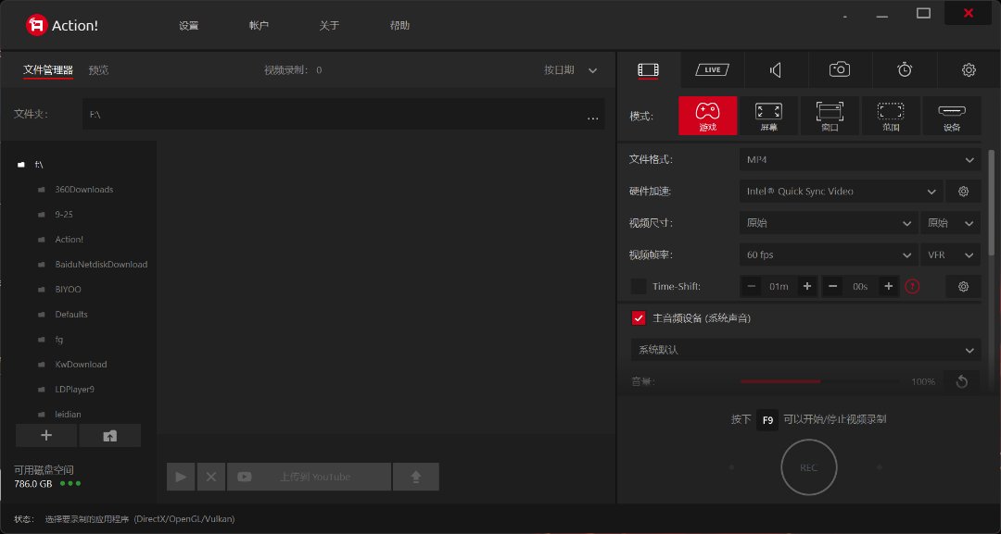Screen dimensions: 1001x534
Task: Open the LIVE streaming tab
Action: click(x=712, y=69)
